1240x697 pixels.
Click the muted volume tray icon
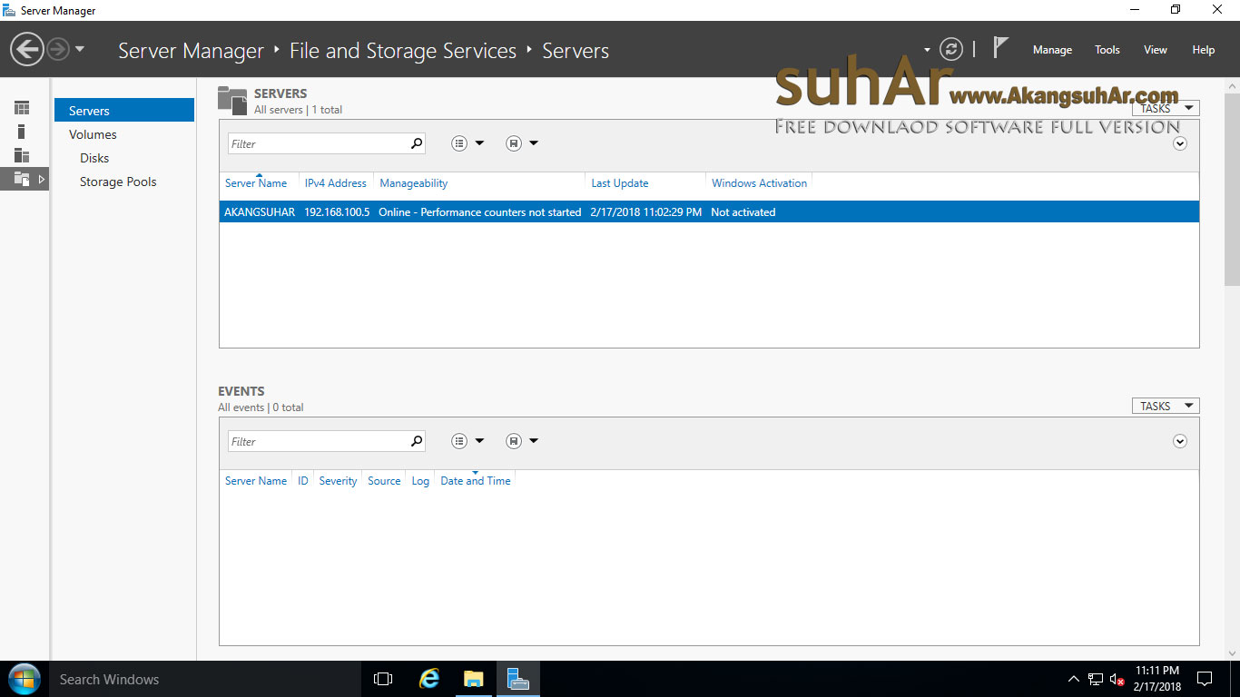tap(1117, 679)
